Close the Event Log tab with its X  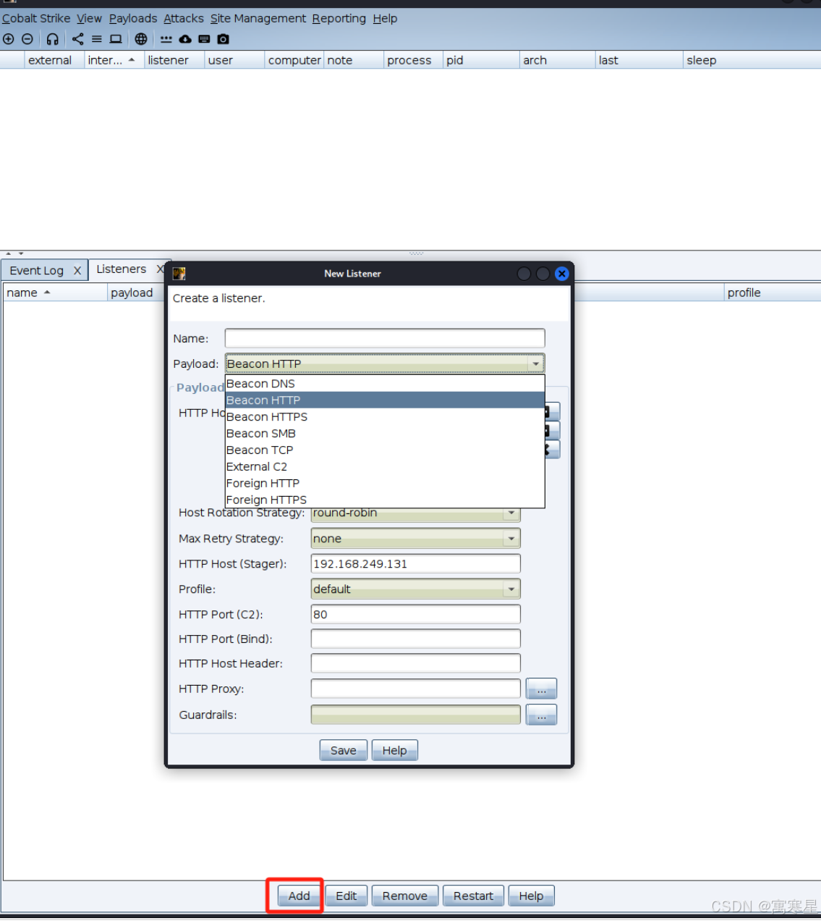click(x=77, y=271)
